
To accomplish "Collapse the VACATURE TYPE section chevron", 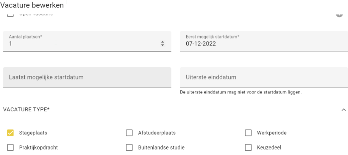I will (344, 109).
